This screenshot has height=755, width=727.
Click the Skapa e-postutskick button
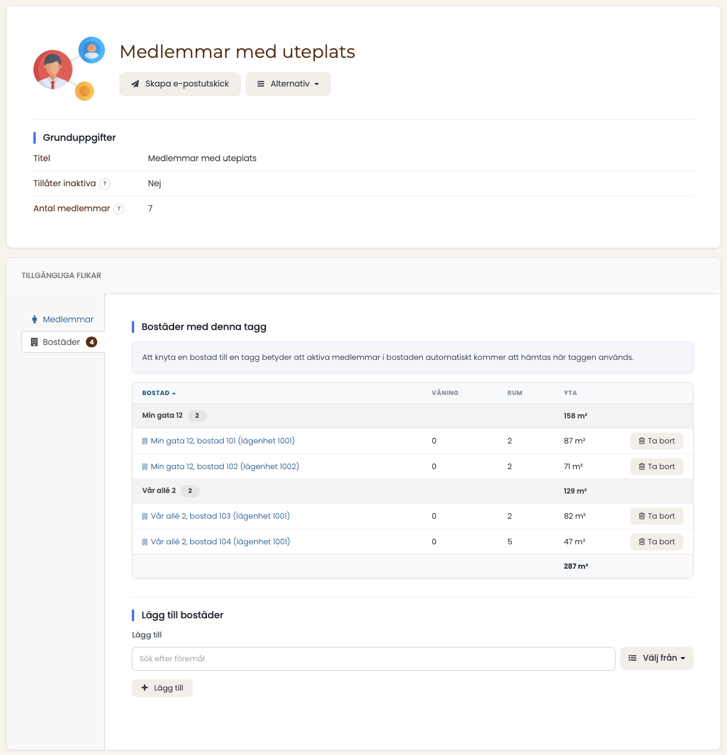180,84
